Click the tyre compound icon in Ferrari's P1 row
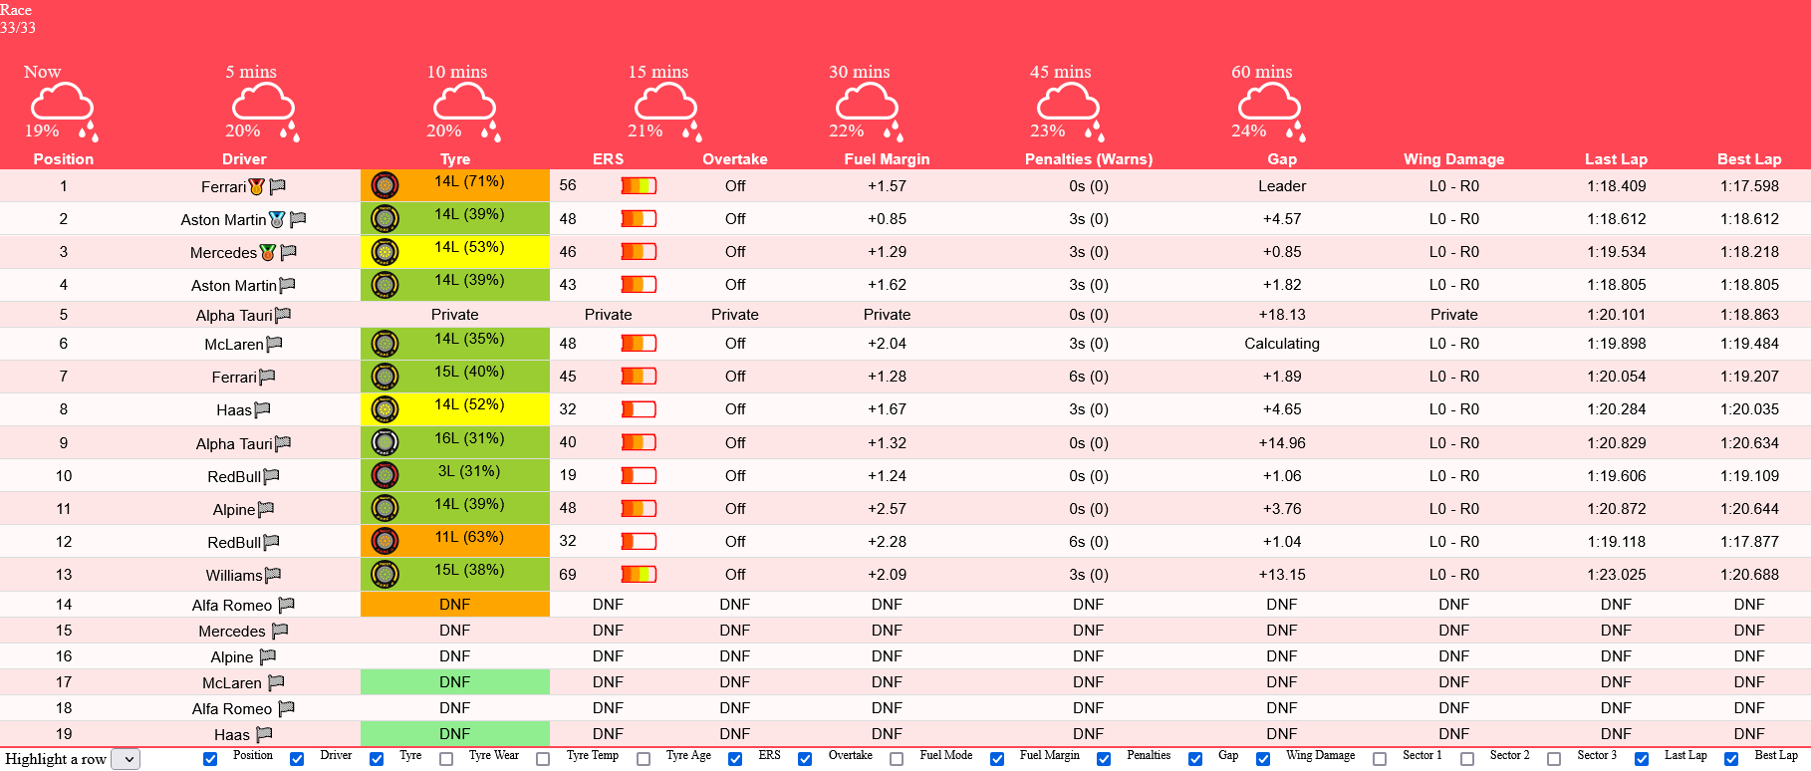The height and width of the screenshot is (771, 1811). (x=385, y=185)
